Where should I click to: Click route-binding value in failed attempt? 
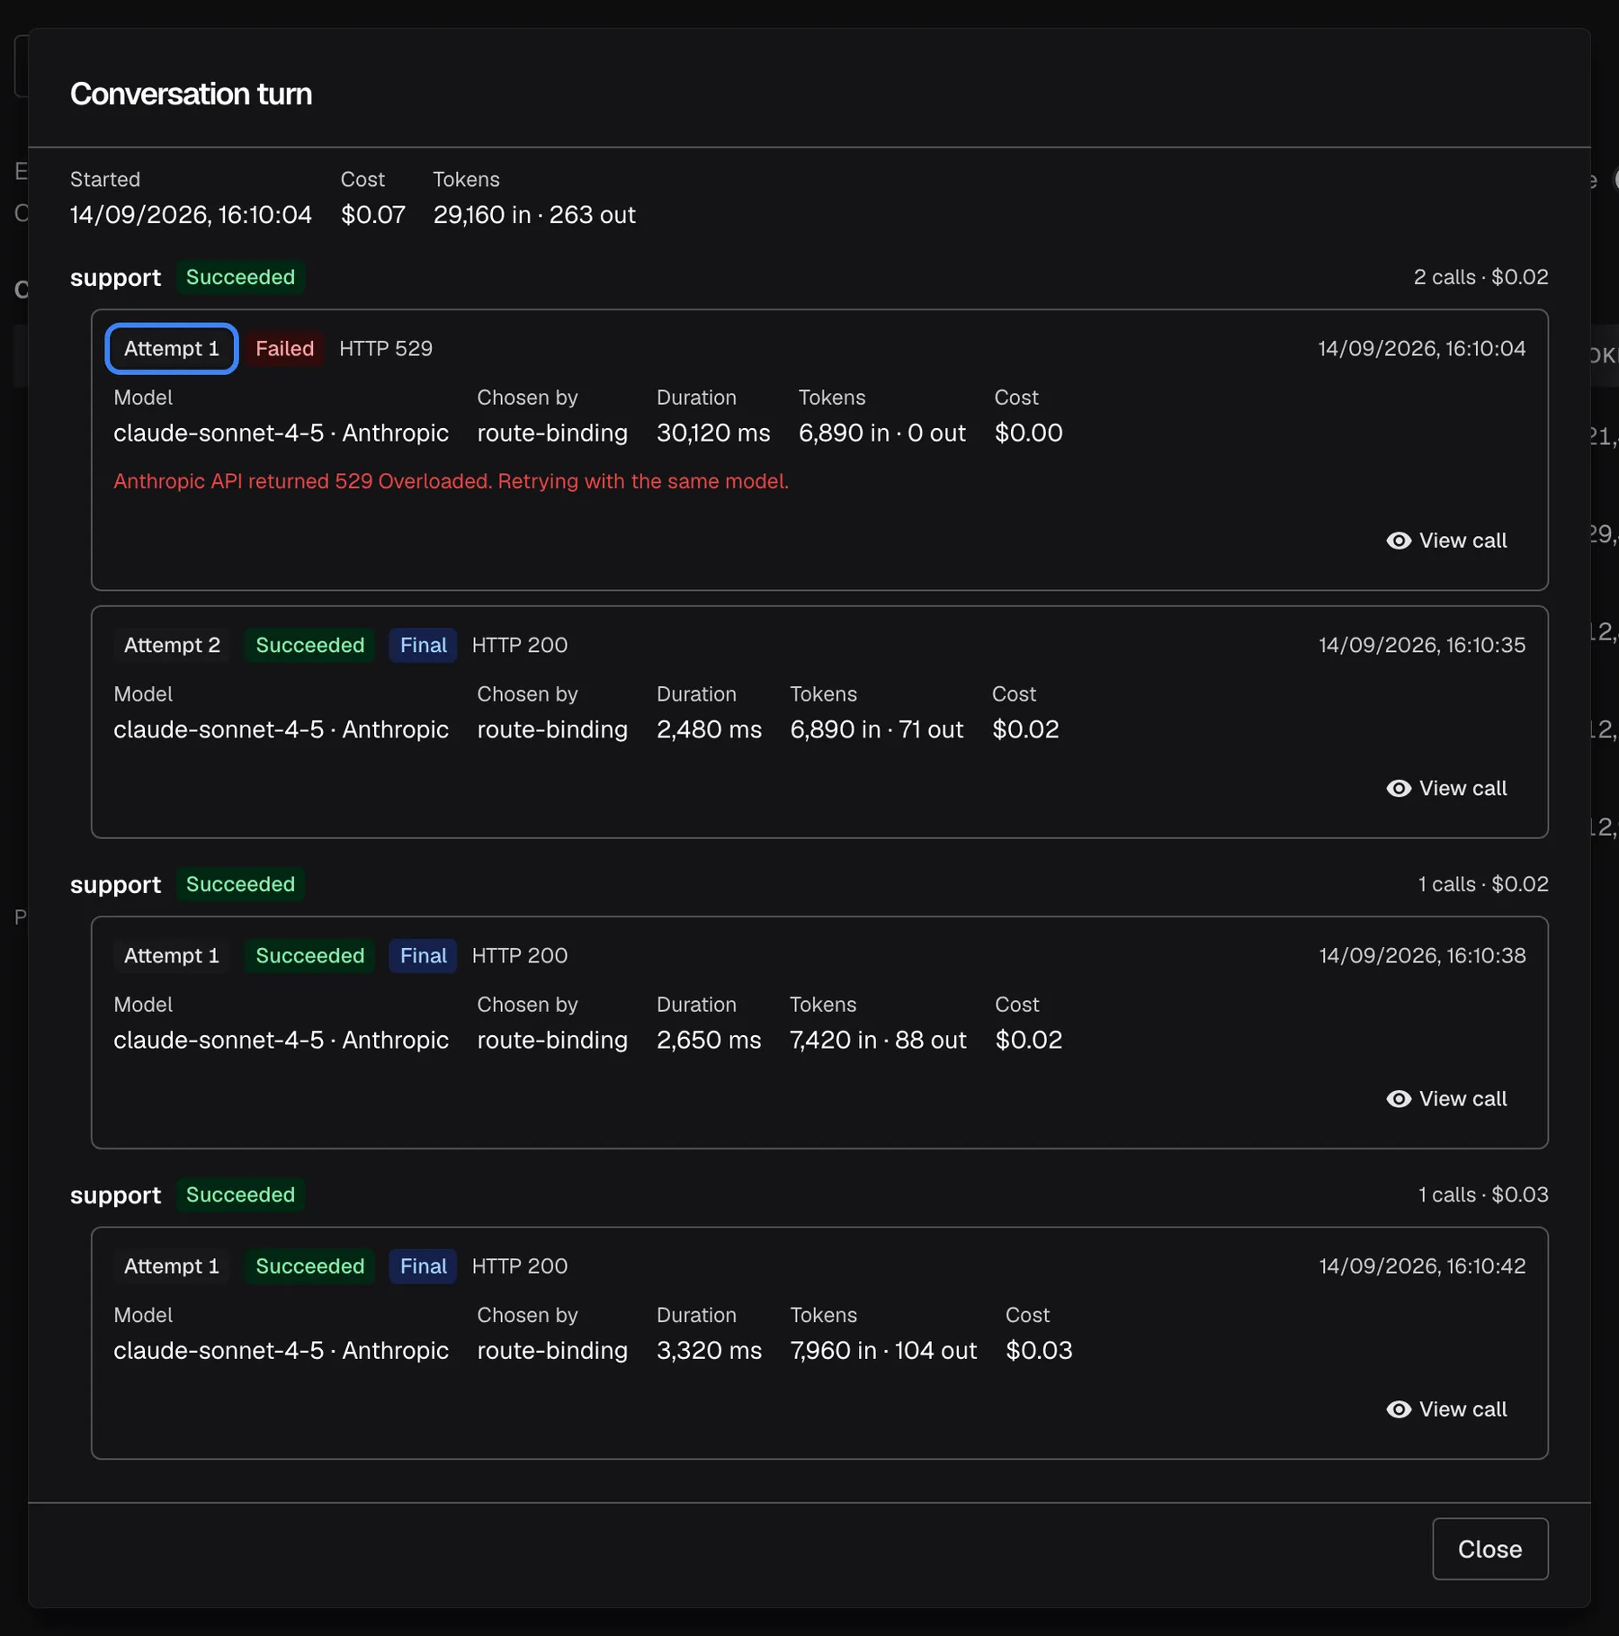pyautogui.click(x=552, y=433)
